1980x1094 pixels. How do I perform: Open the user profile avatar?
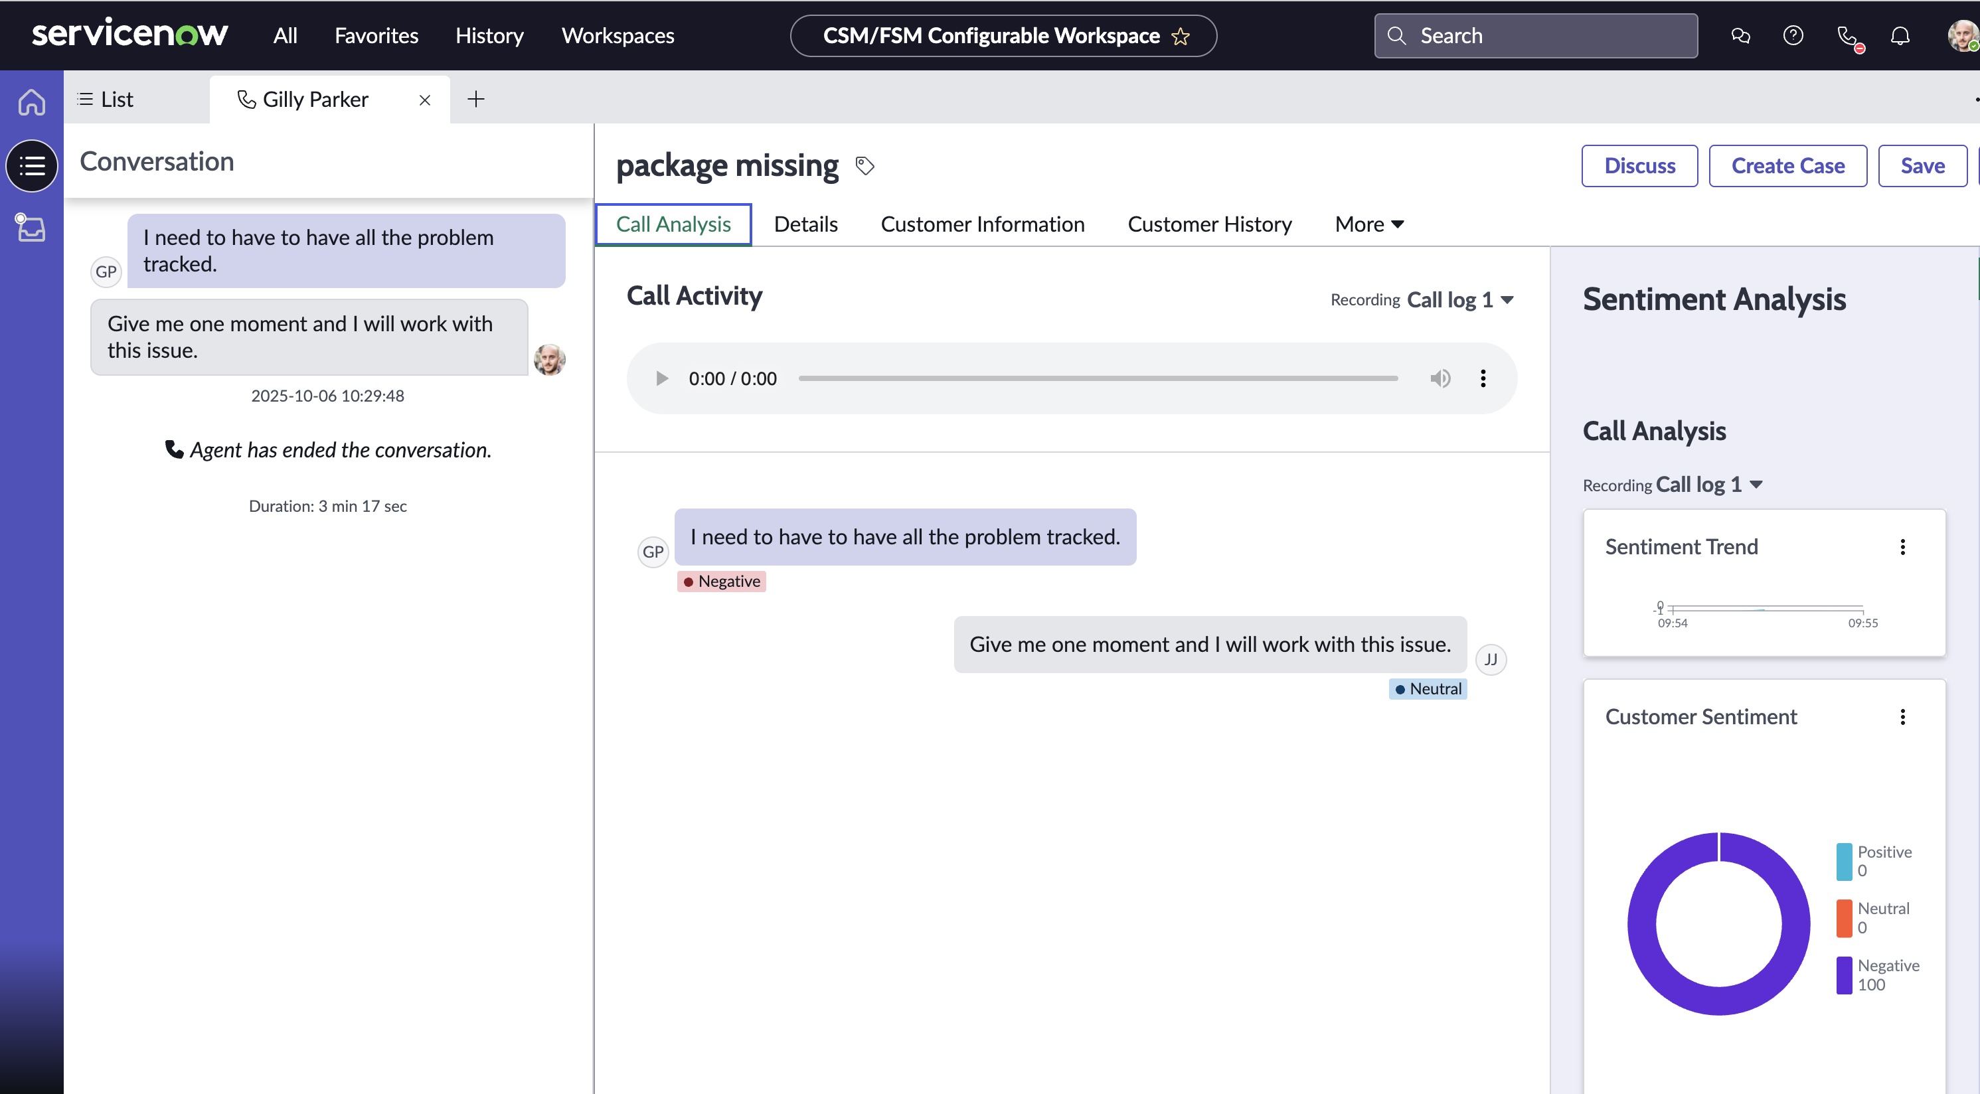pyautogui.click(x=1964, y=35)
